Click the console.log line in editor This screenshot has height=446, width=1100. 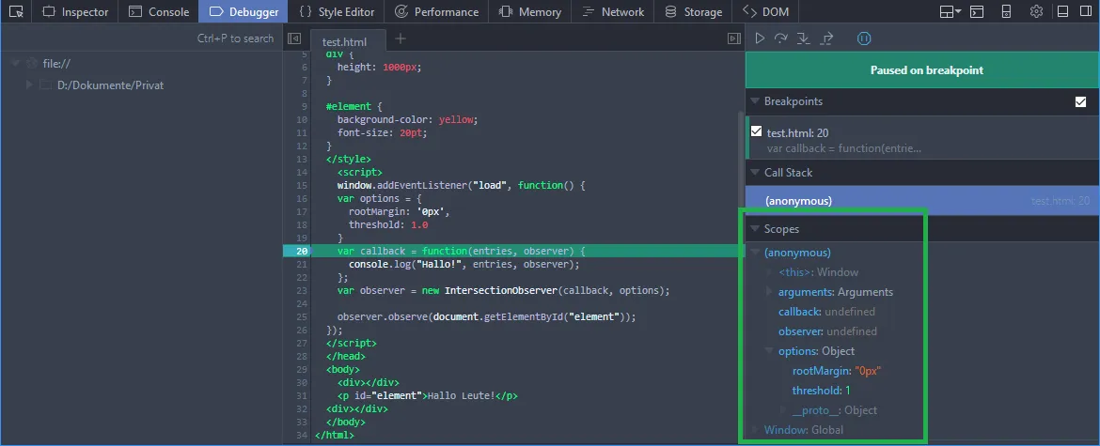(464, 264)
